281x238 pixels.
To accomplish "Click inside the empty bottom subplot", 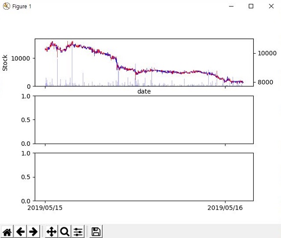I will point(144,177).
